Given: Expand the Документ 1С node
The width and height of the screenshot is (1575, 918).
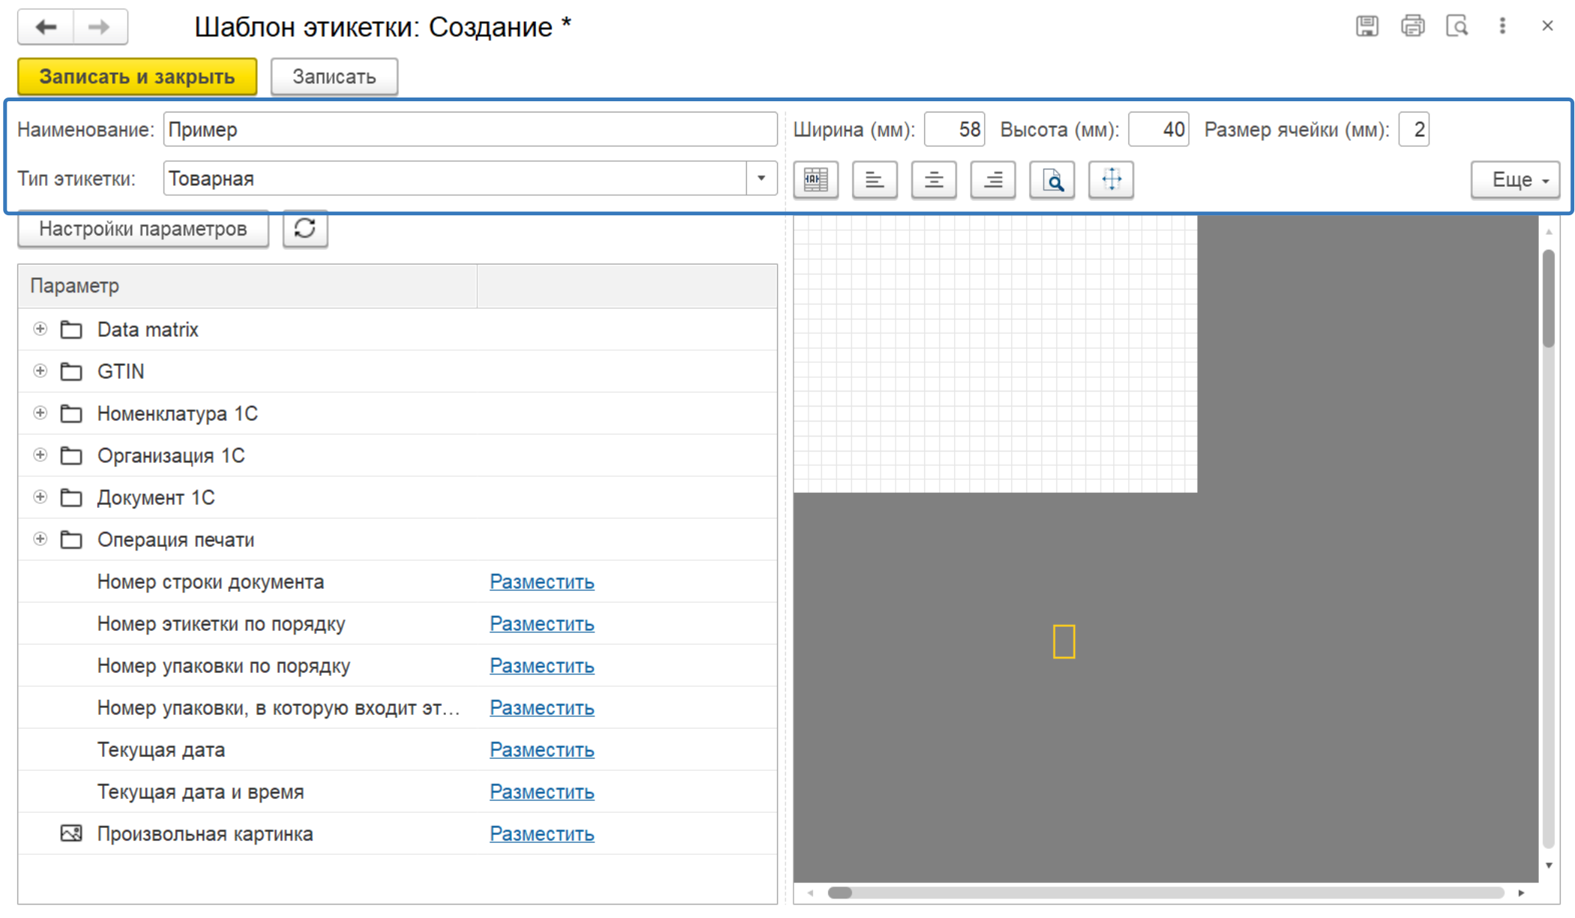Looking at the screenshot, I should 41,497.
